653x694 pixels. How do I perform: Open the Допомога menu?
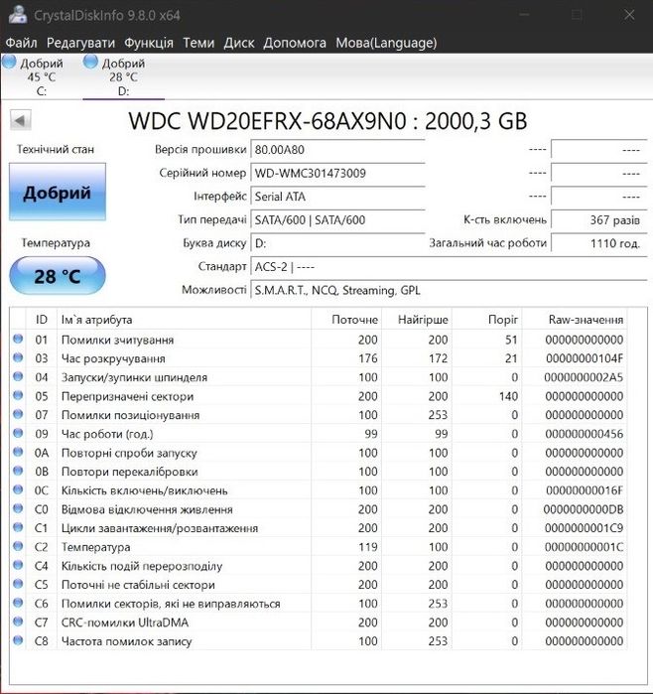coord(295,43)
